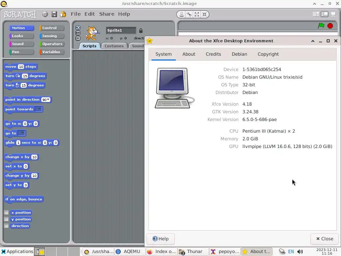Click the turn clockwise 15 degrees block
The width and height of the screenshot is (341, 256).
point(25,76)
